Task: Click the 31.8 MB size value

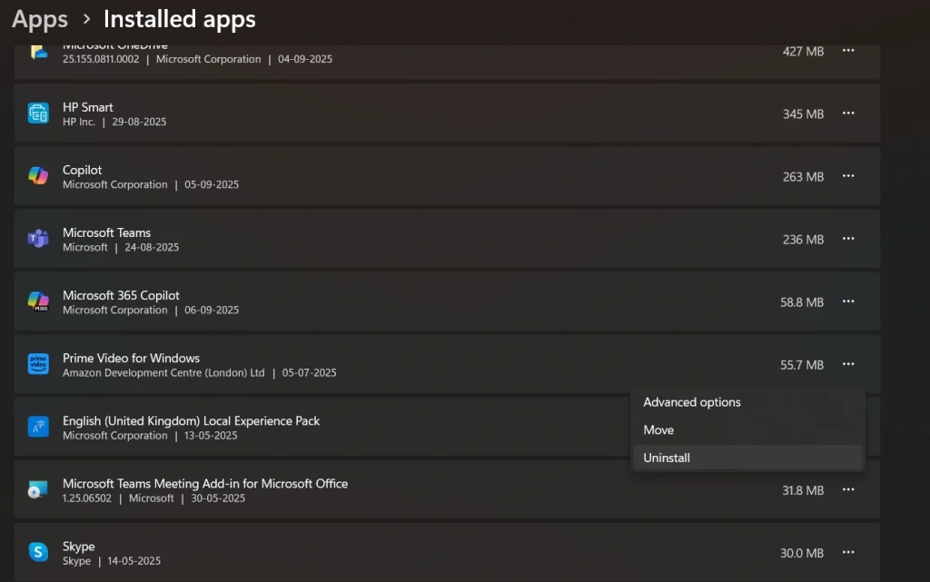Action: click(803, 490)
